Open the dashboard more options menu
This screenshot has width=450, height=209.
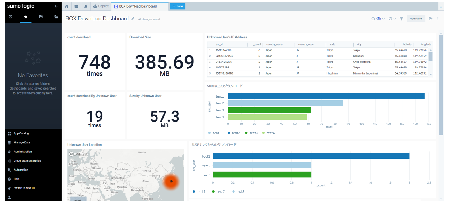click(x=438, y=19)
